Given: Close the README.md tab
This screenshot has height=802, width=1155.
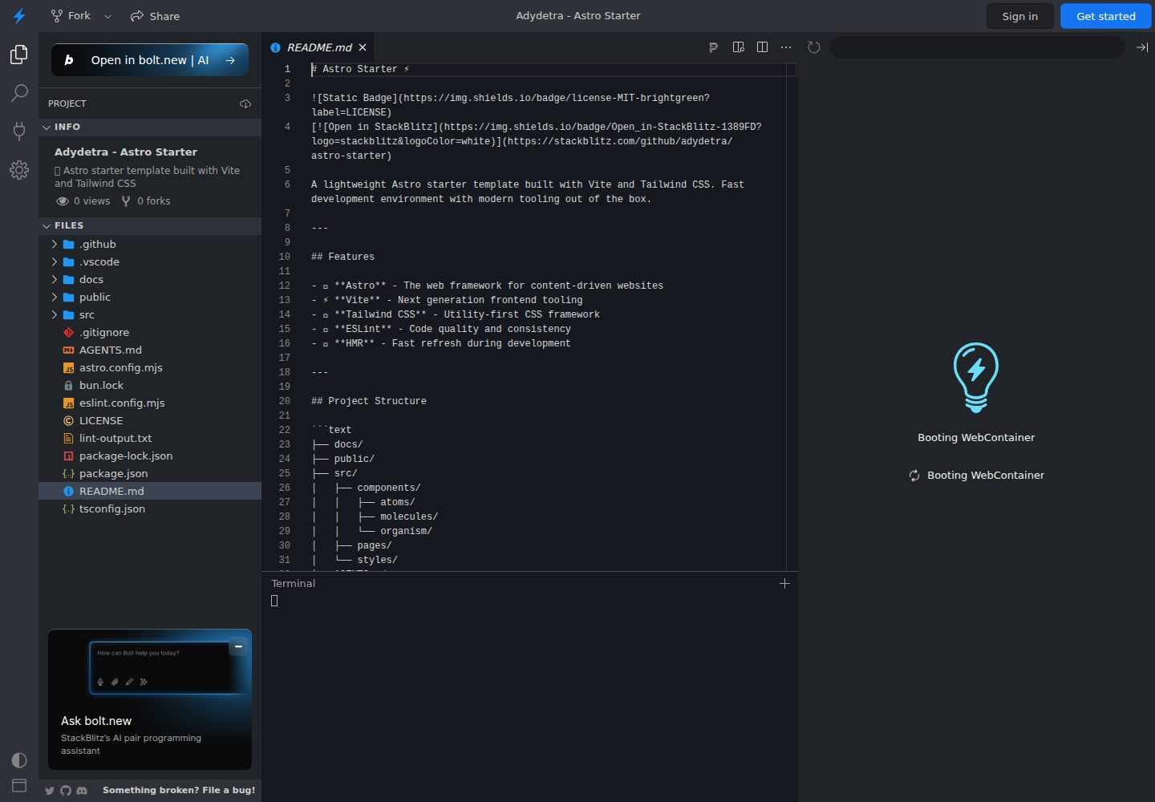Looking at the screenshot, I should (x=363, y=47).
